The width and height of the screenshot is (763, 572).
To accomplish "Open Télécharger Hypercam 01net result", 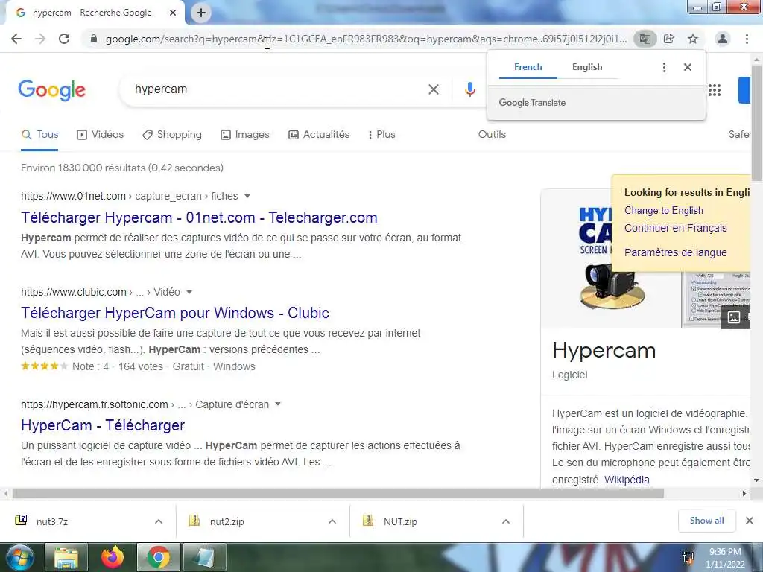I will pyautogui.click(x=199, y=217).
